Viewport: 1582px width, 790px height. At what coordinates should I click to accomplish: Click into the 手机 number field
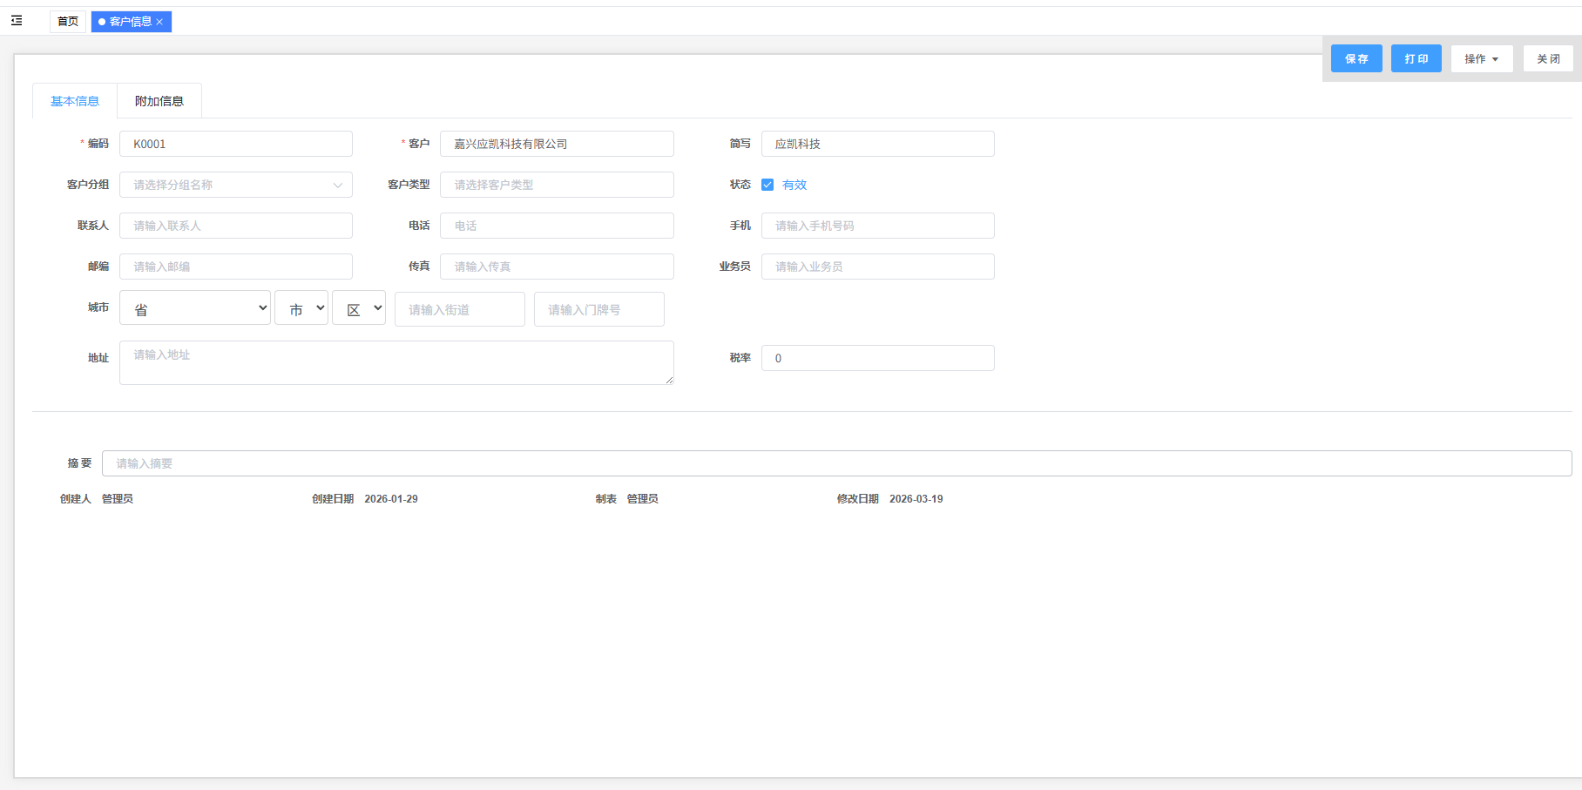pos(877,226)
